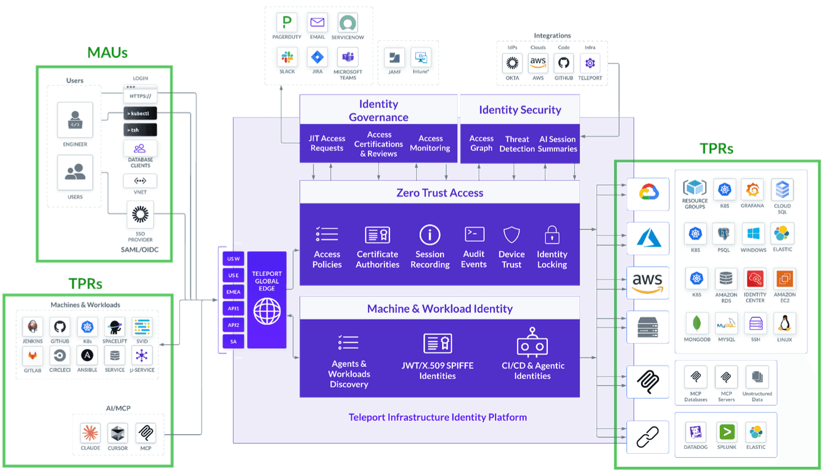Click the US W region tag
Image resolution: width=826 pixels, height=473 pixels.
233,259
